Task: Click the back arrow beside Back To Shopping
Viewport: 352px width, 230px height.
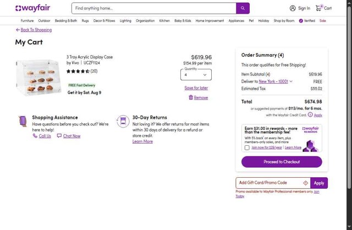Action: (x=18, y=30)
